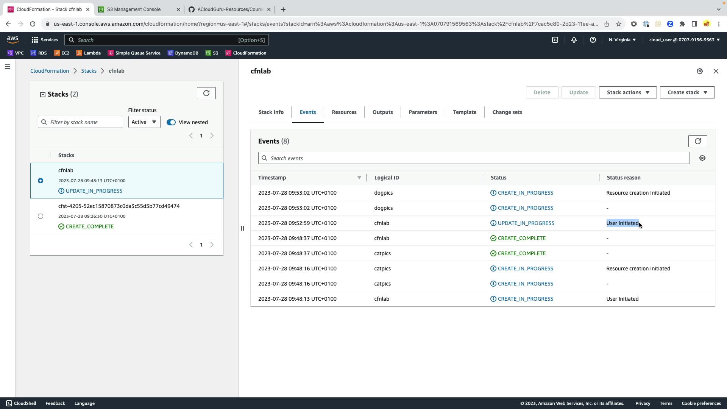The image size is (727, 409).
Task: Open events table preferences gear
Action: 702,158
